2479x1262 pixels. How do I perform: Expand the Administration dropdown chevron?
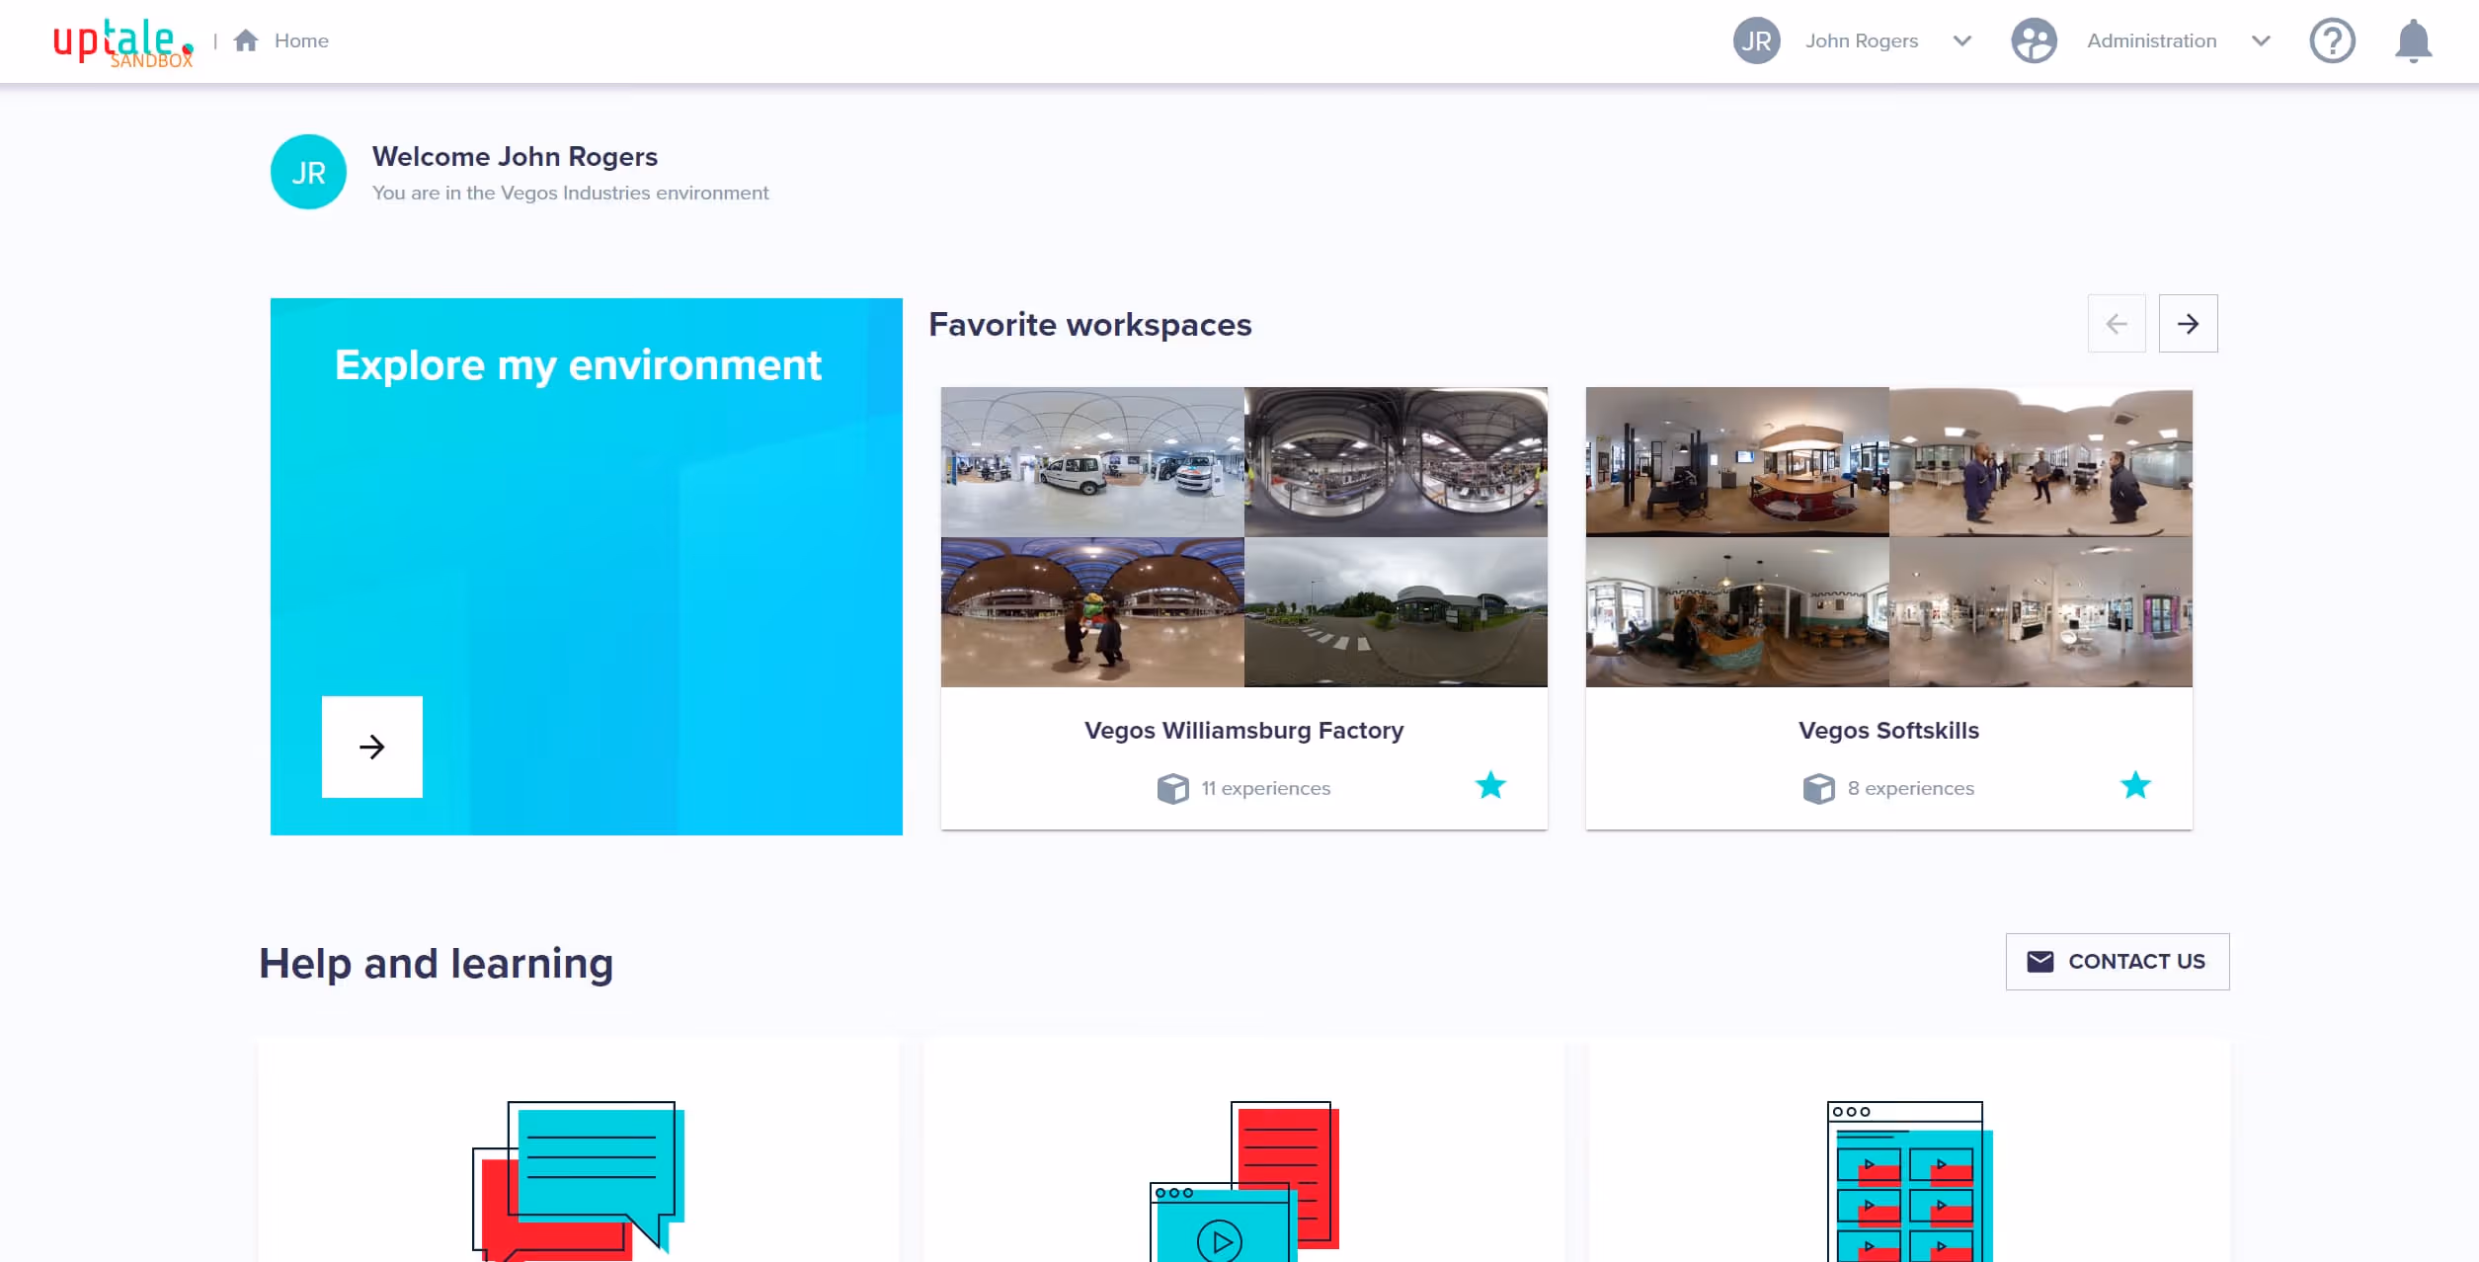tap(2261, 40)
